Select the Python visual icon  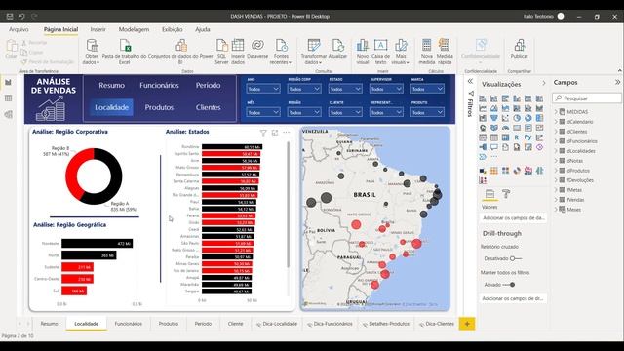pos(528,137)
